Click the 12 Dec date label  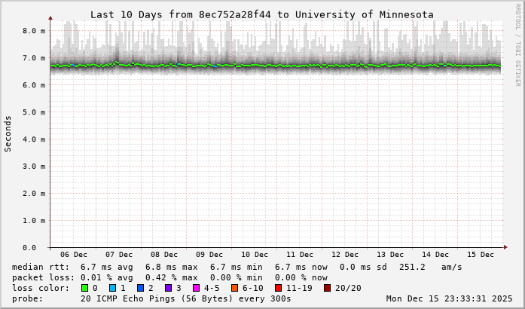click(345, 255)
